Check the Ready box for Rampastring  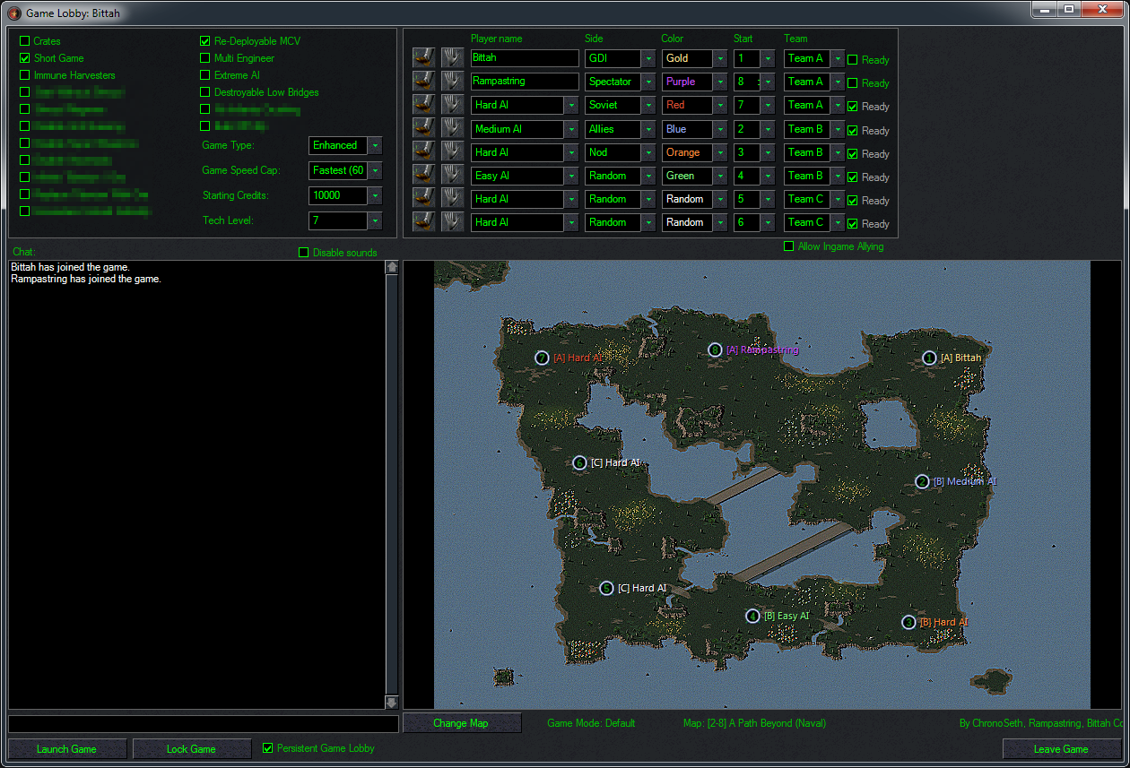coord(852,82)
